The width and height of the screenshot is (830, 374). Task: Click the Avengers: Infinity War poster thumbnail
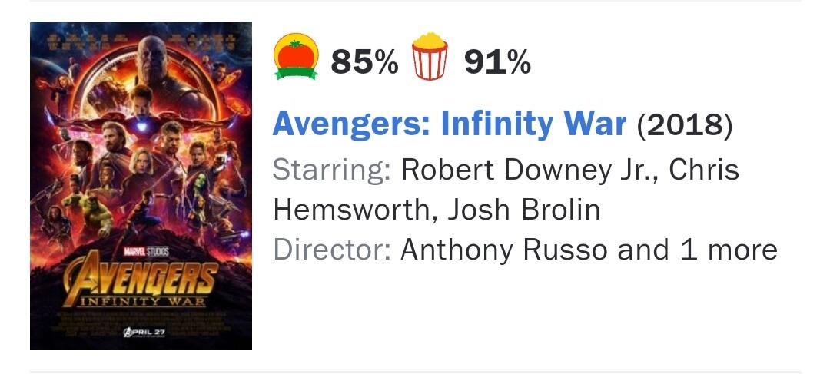click(x=141, y=186)
